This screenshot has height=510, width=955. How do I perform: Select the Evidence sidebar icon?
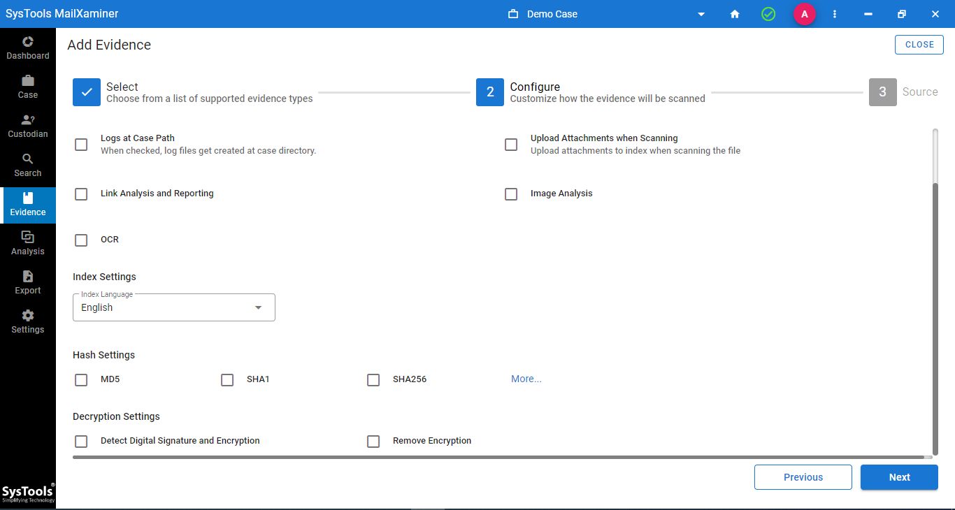coord(28,205)
